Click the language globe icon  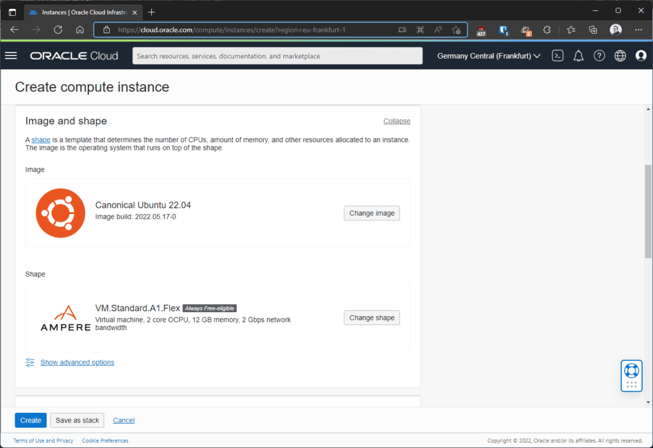620,55
